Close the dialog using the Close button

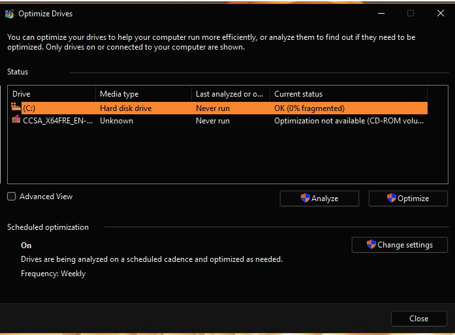click(418, 319)
